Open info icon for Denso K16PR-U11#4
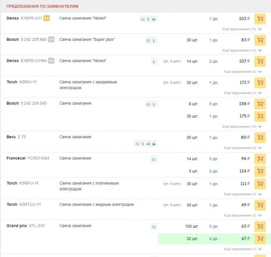 (x=154, y=62)
